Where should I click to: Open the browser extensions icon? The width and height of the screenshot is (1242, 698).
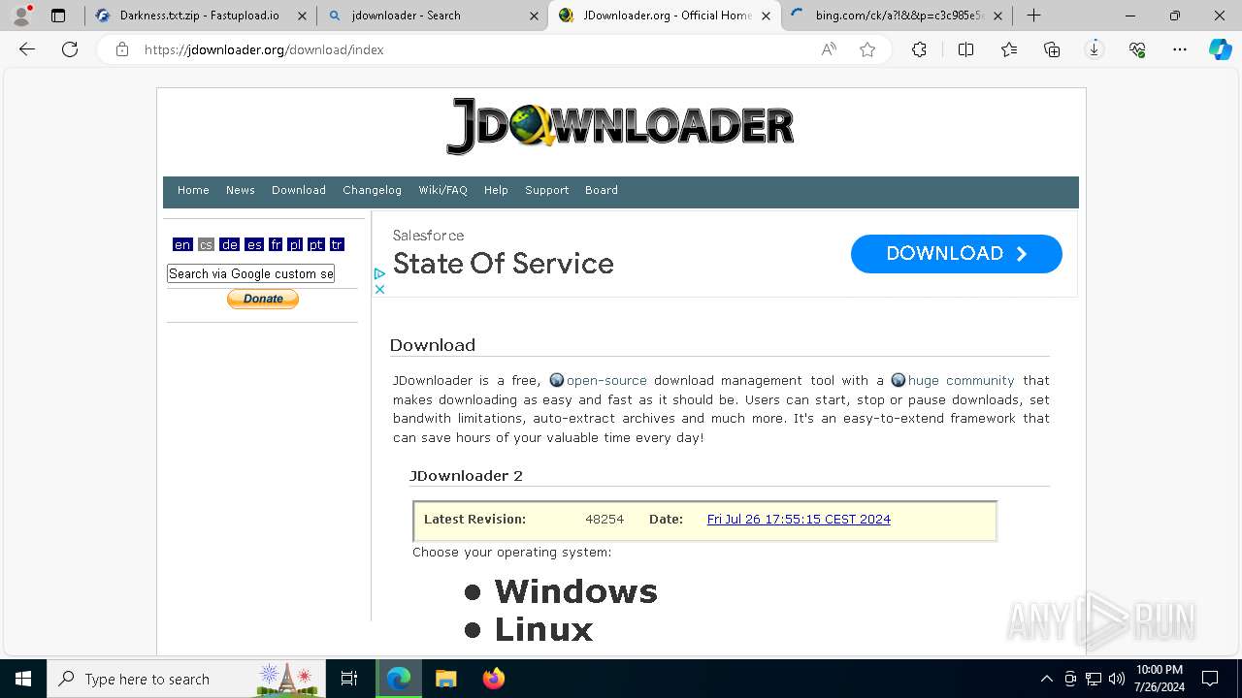(919, 49)
